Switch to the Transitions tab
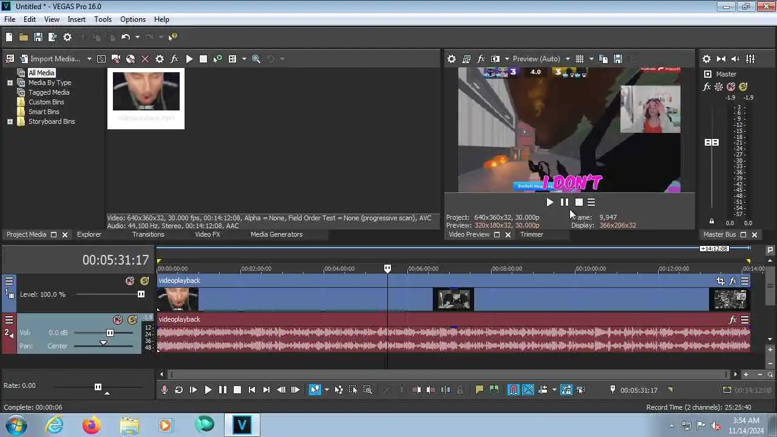Viewport: 777px width, 437px height. pos(148,234)
